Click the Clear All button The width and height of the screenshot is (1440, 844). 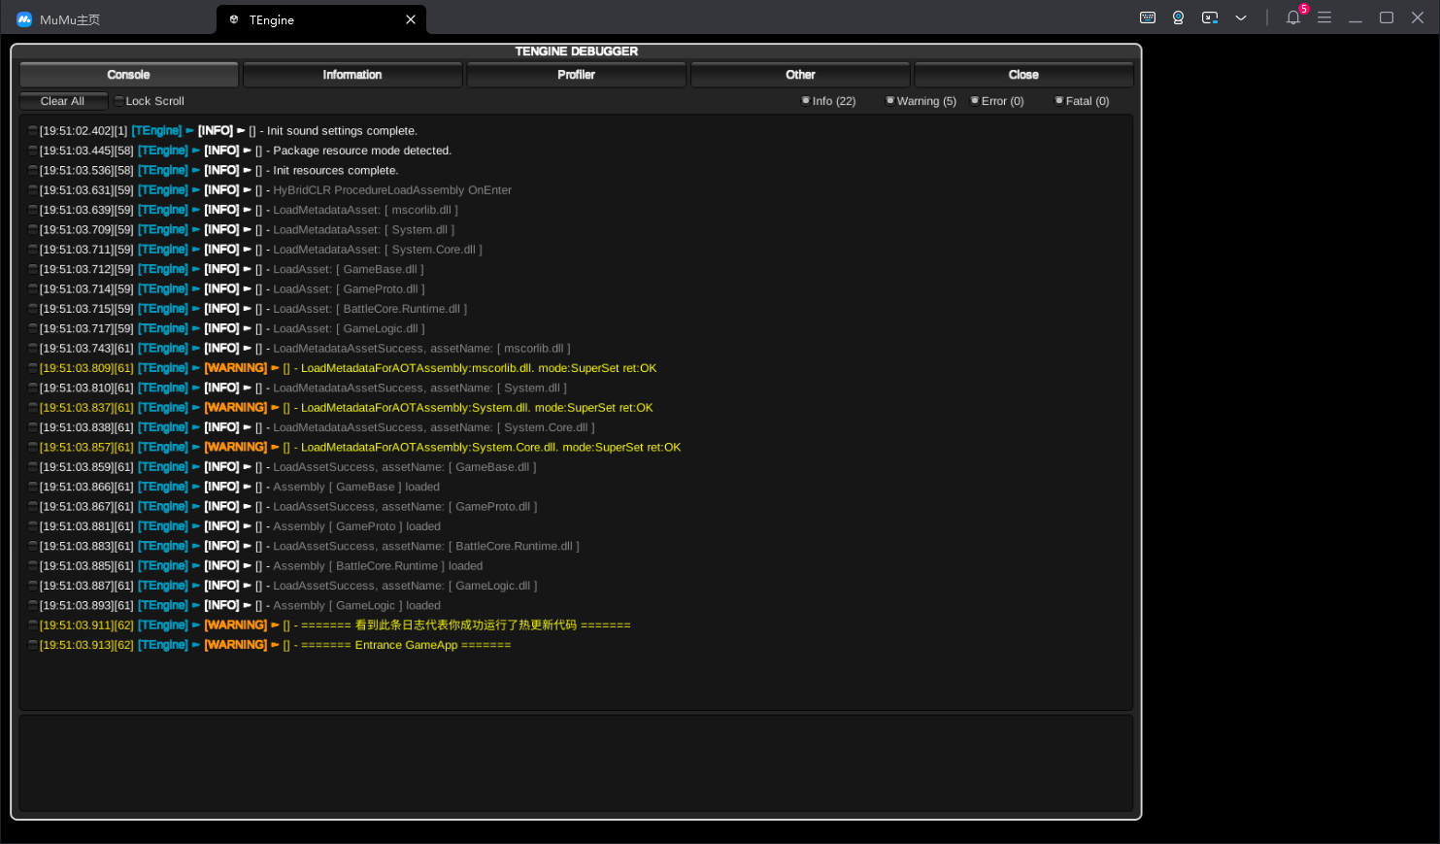(x=63, y=101)
